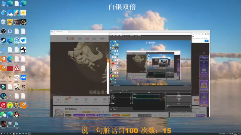Screen dimensions: 241x135
Task: Move the selected OBS source up
Action: pos(115,108)
